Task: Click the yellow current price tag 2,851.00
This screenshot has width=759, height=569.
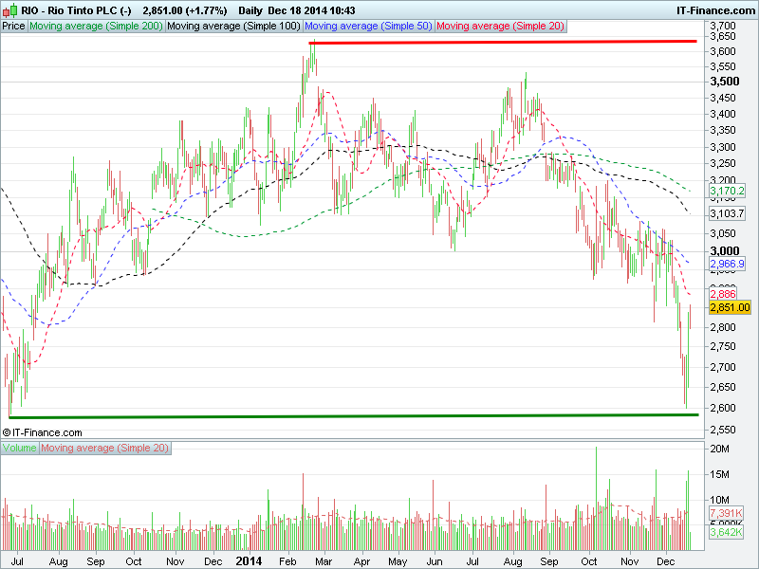Action: 730,307
